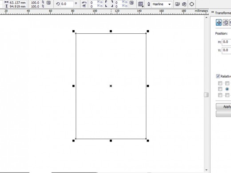Click the mirror horizontally icon
Viewport: 231px width, 173px height.
tap(84, 2)
